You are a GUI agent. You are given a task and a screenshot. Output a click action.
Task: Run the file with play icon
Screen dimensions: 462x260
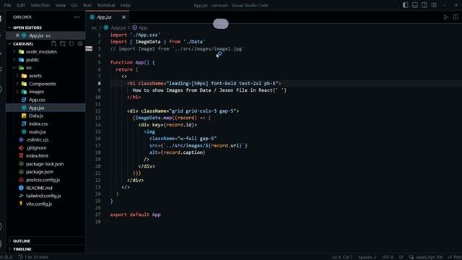coord(446,17)
